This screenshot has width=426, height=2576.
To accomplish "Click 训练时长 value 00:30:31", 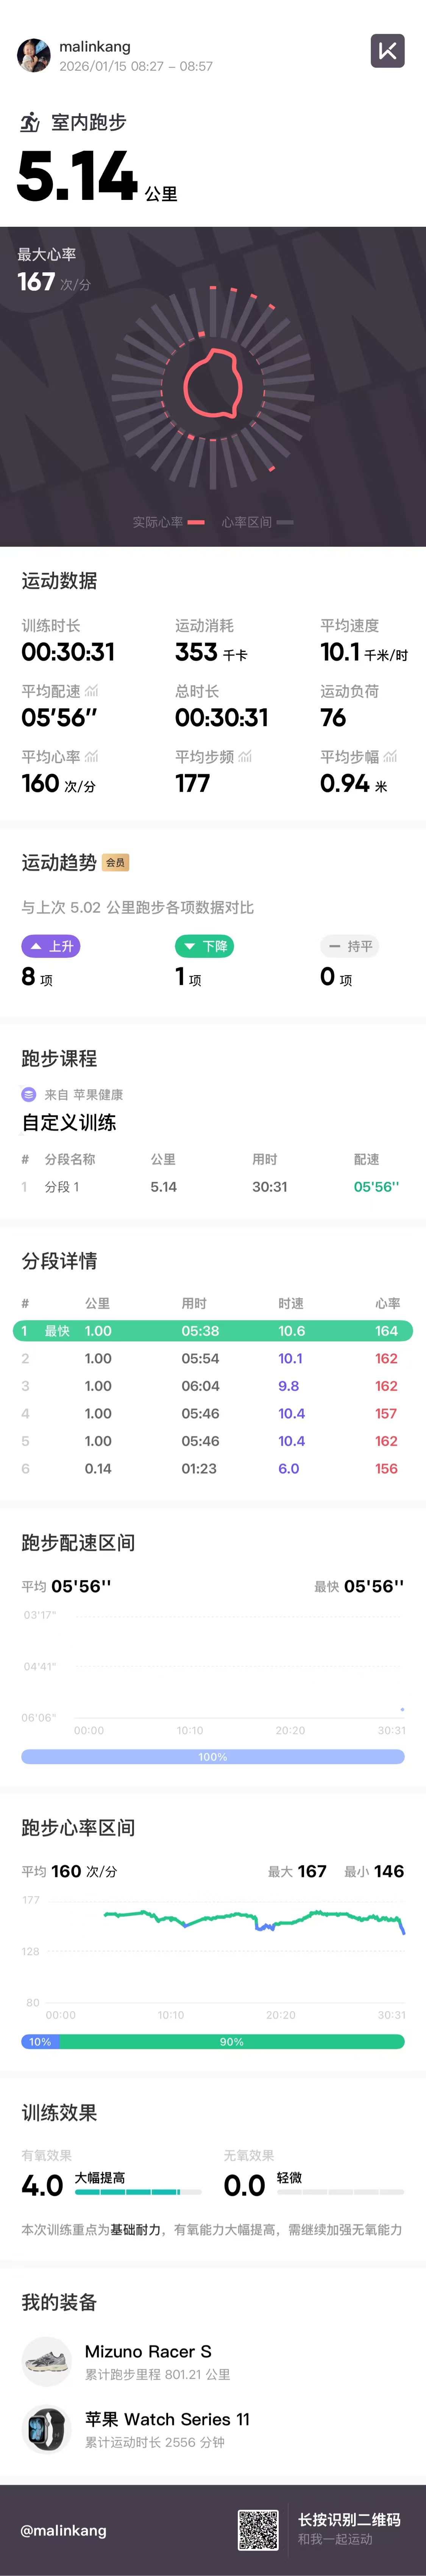I will (68, 652).
